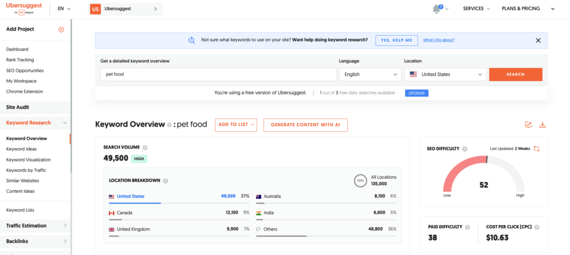Viewport: 570px width, 255px height.
Task: Click the search volume info icon
Action: [x=145, y=148]
